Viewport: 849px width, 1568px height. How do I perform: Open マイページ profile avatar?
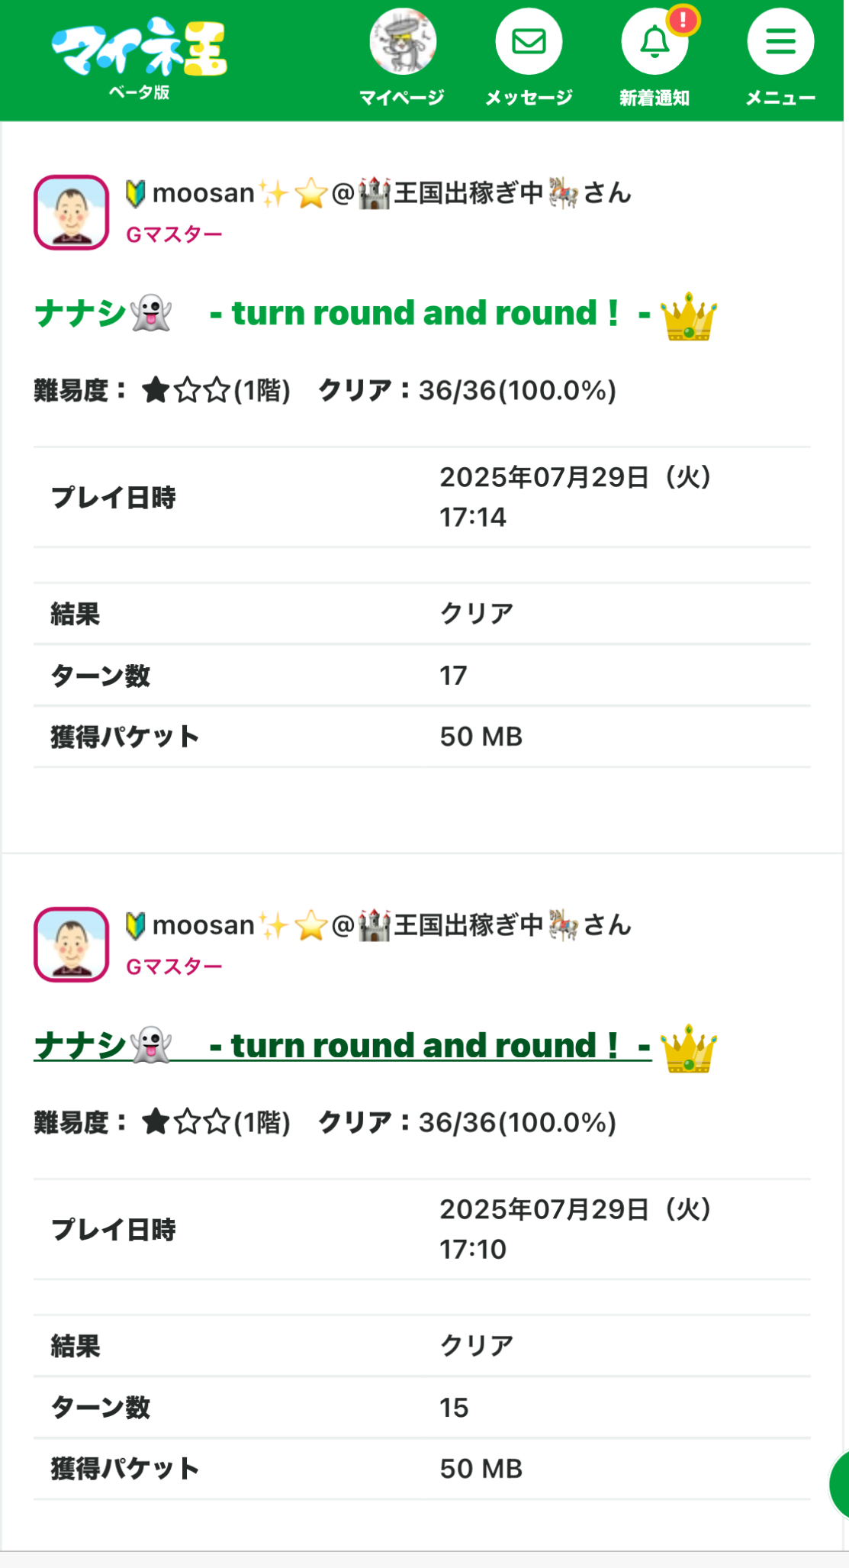403,41
